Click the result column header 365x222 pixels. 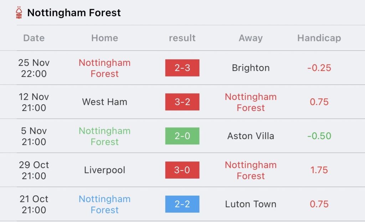click(x=182, y=38)
